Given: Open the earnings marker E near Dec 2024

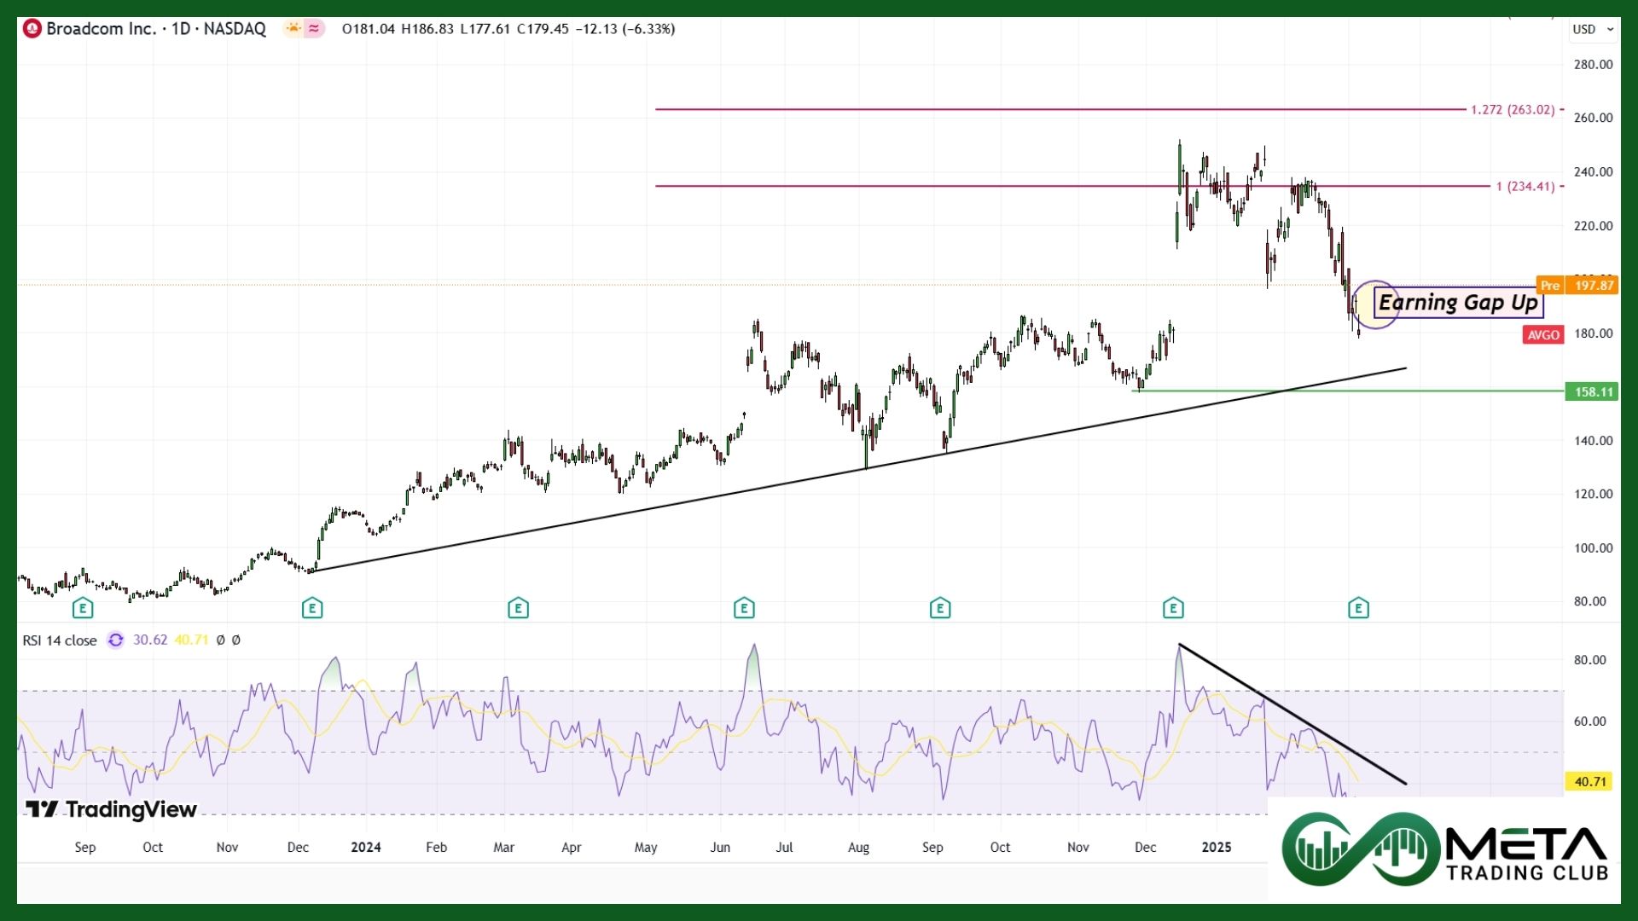Looking at the screenshot, I should point(1173,608).
